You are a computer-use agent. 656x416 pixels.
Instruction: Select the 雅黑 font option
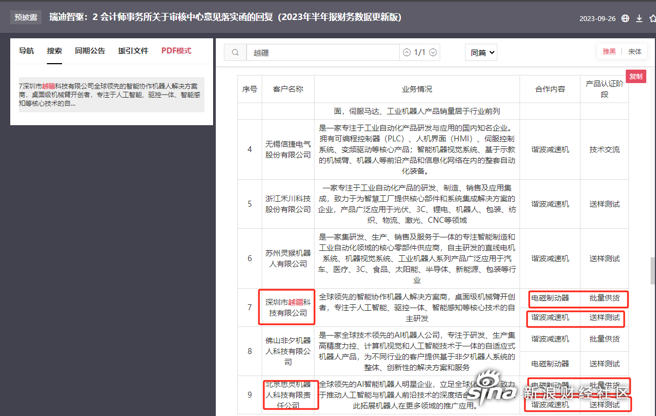point(609,52)
